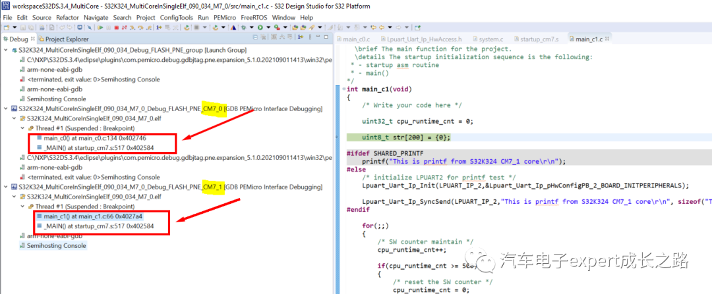Collapse the FLASH_PNE_group Launch Group node
Viewport: 712px width, 294px height.
click(x=5, y=50)
